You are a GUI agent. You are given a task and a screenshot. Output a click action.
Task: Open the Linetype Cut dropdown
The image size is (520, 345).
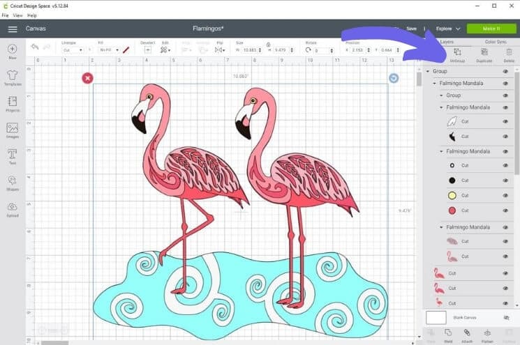pyautogui.click(x=73, y=50)
